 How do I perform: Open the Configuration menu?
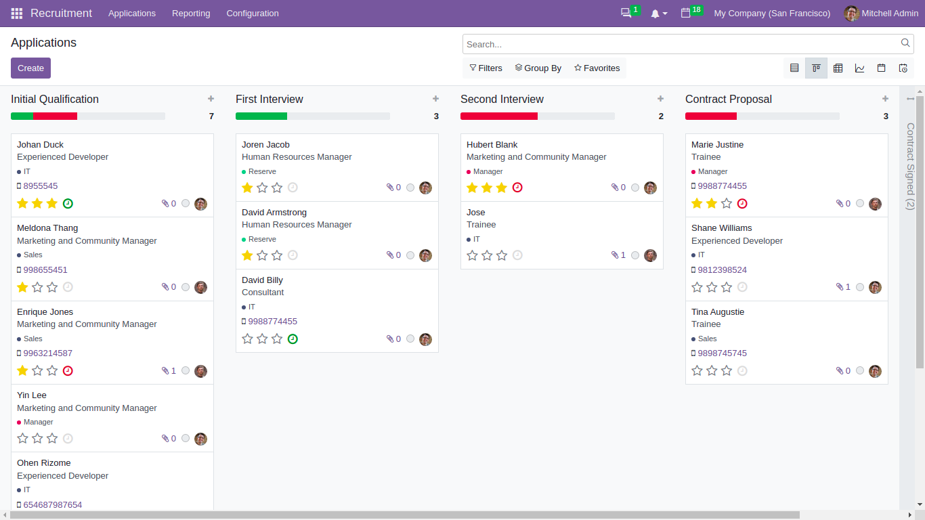pyautogui.click(x=252, y=13)
